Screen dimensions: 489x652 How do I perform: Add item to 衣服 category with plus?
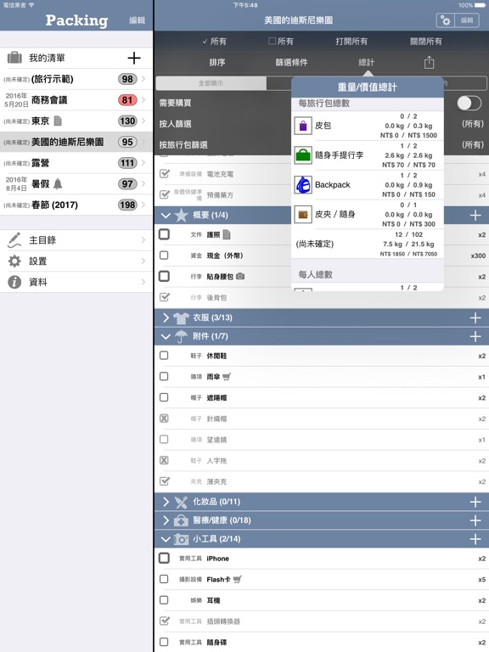475,318
